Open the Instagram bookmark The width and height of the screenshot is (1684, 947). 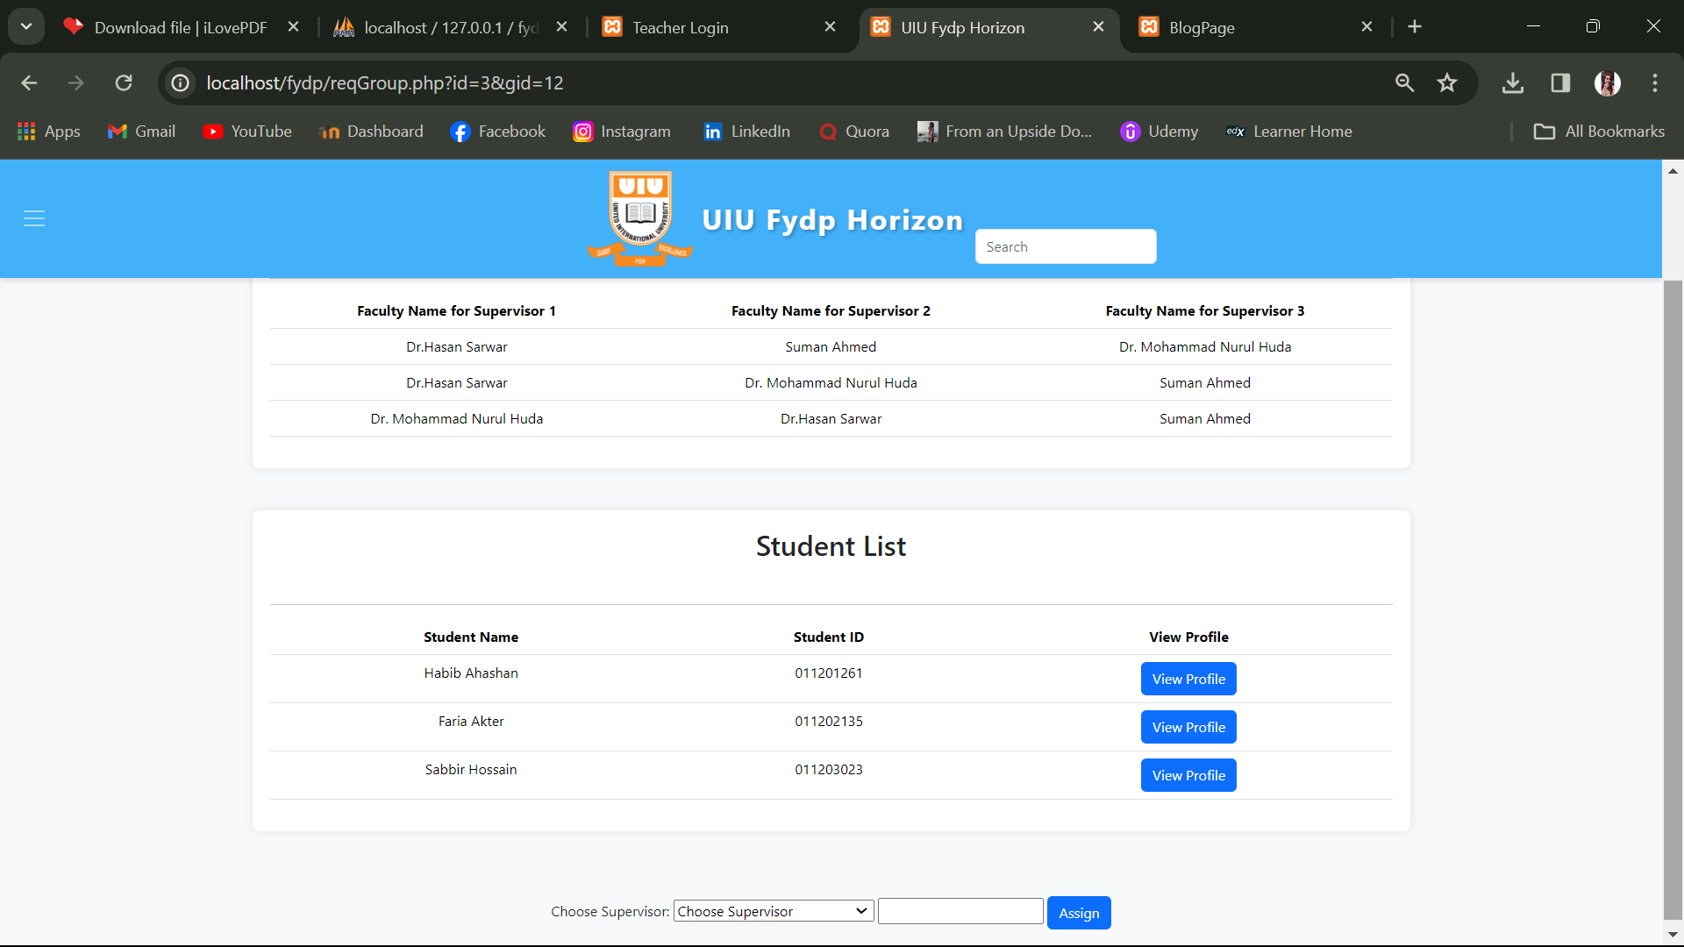click(623, 132)
